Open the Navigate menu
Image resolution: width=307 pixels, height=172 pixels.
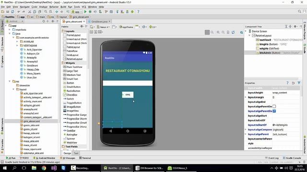click(x=24, y=7)
